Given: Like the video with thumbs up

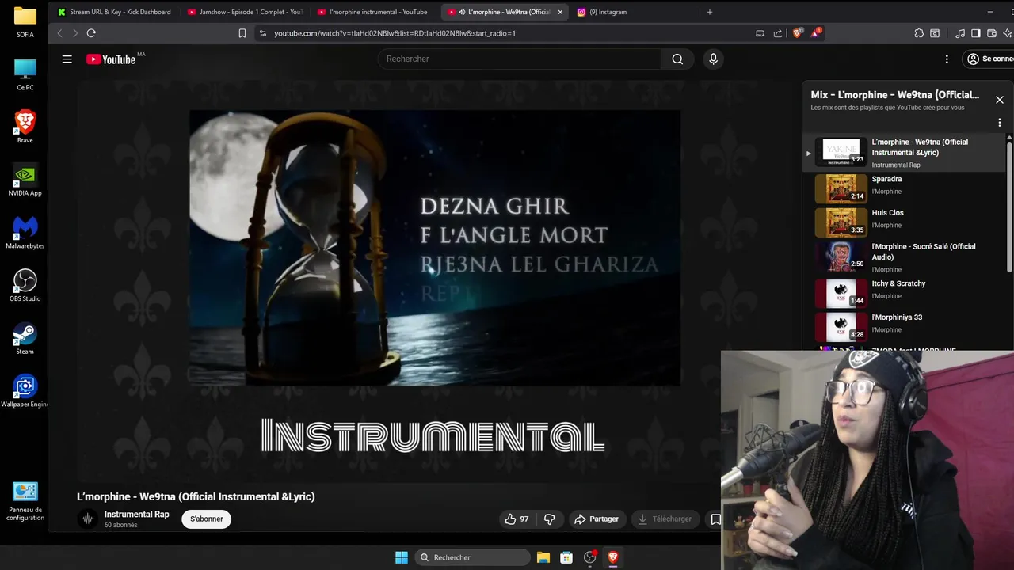Looking at the screenshot, I should coord(517,519).
